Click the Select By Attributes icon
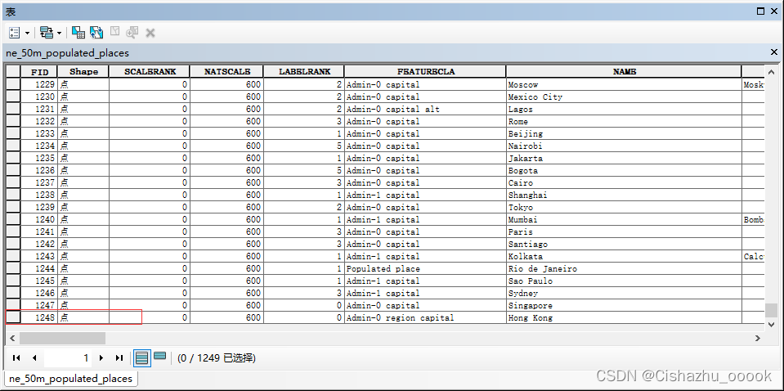784x391 pixels. (78, 33)
